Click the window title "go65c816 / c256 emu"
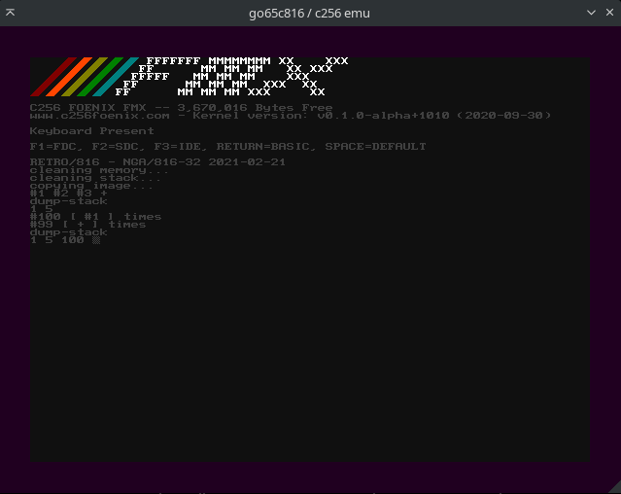Viewport: 621px width, 494px height. pos(309,13)
